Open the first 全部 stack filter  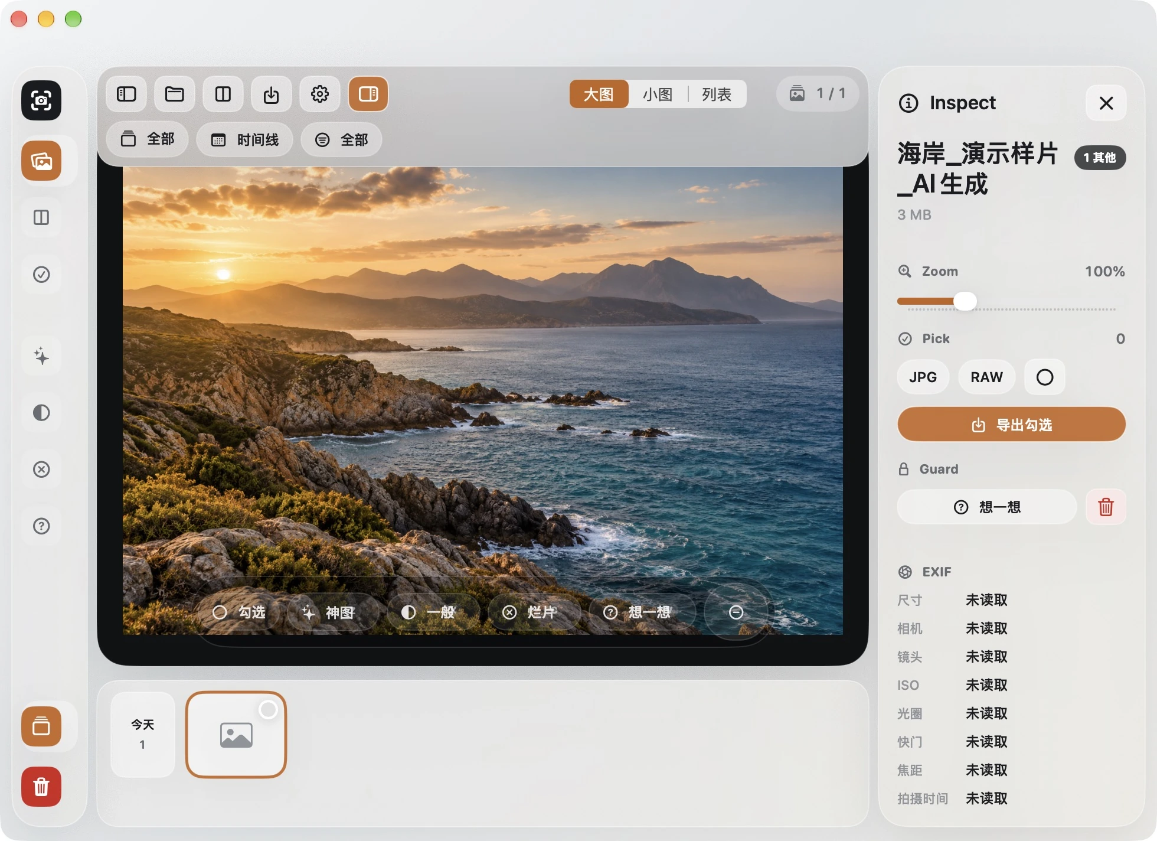148,139
